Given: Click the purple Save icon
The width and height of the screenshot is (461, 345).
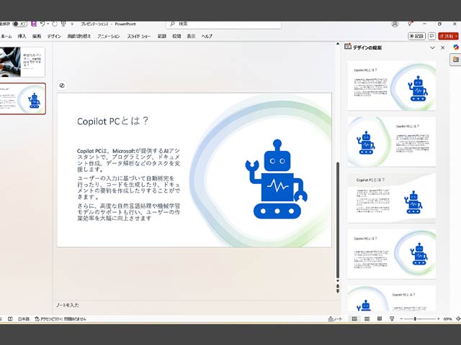Looking at the screenshot, I should click(34, 24).
